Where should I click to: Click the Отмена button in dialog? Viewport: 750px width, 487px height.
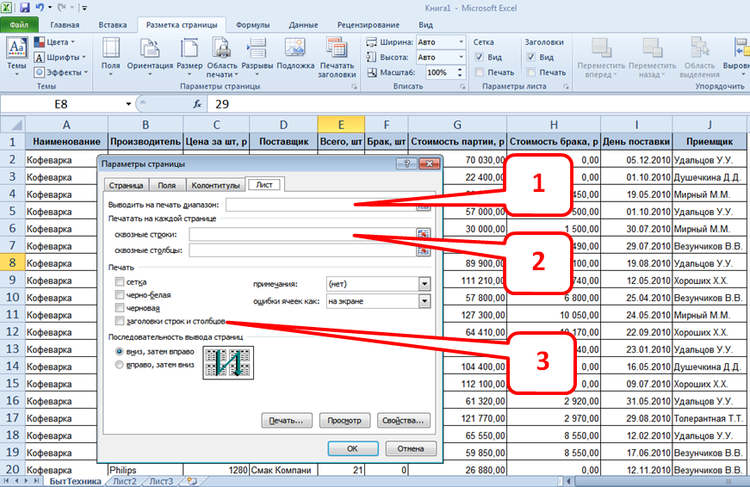pyautogui.click(x=411, y=448)
